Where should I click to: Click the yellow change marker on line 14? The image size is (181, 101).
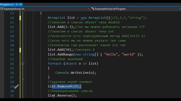pyautogui.click(x=20, y=18)
